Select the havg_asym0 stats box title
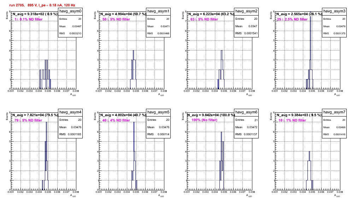Image resolution: width=352 pixels, height=202 pixels. point(70,11)
